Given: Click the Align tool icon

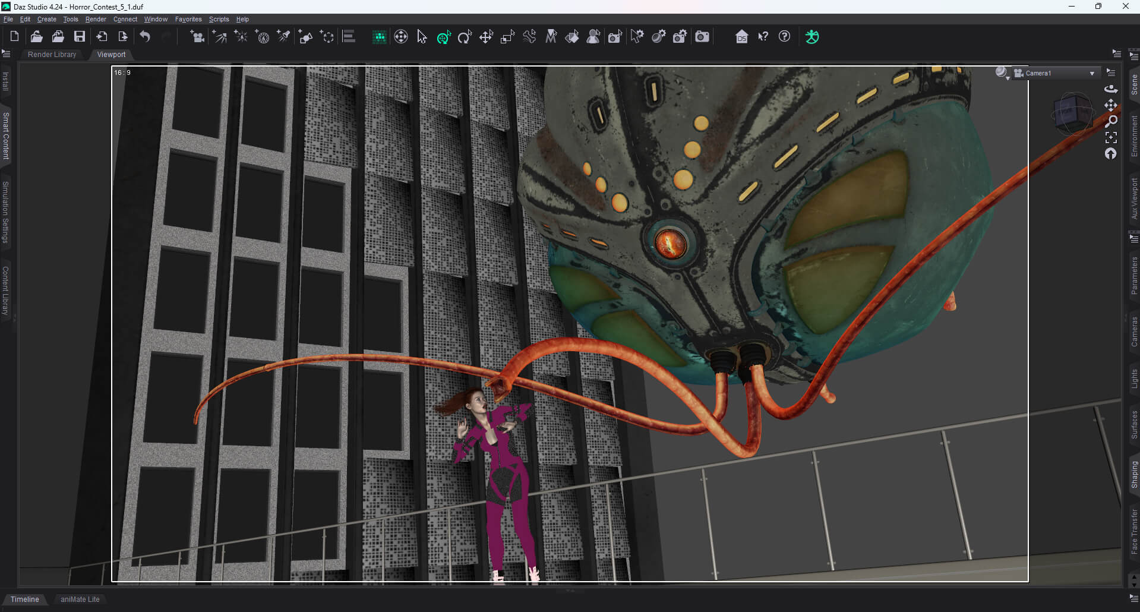Looking at the screenshot, I should pos(349,37).
